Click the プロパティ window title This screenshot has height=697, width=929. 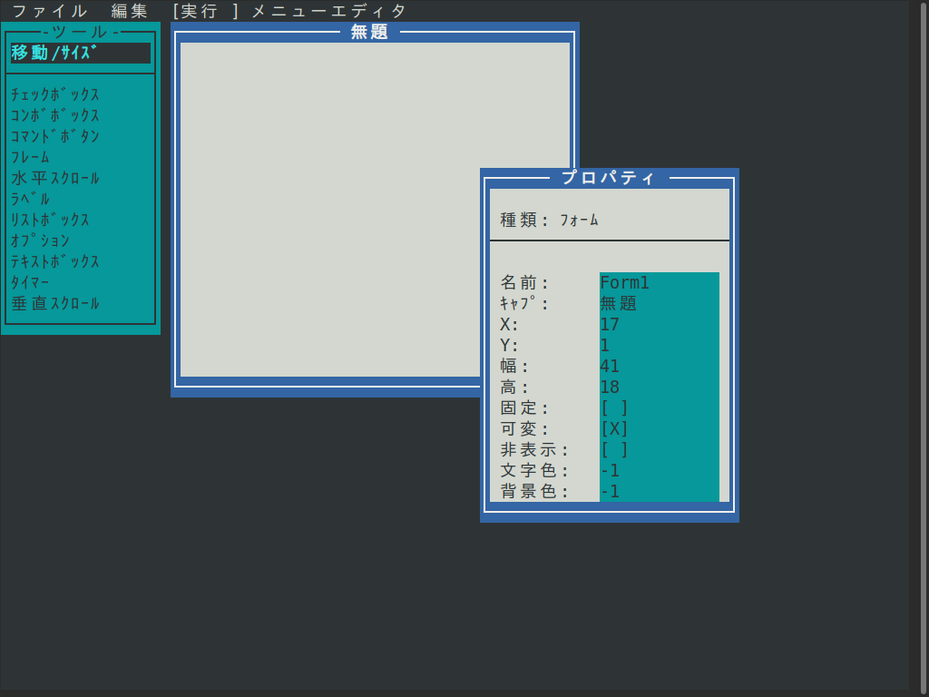click(609, 178)
